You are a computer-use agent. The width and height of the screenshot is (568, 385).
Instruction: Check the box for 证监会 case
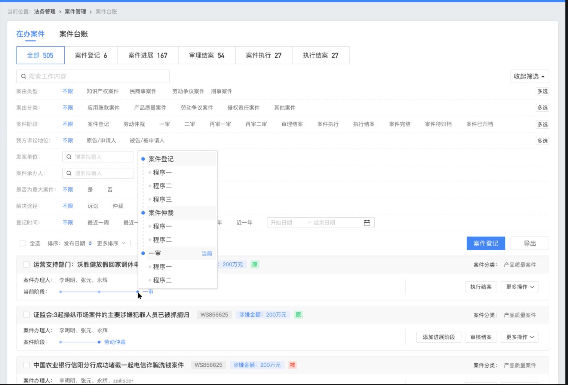pyautogui.click(x=27, y=315)
